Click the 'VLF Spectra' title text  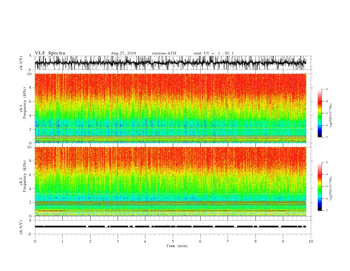pyautogui.click(x=50, y=53)
